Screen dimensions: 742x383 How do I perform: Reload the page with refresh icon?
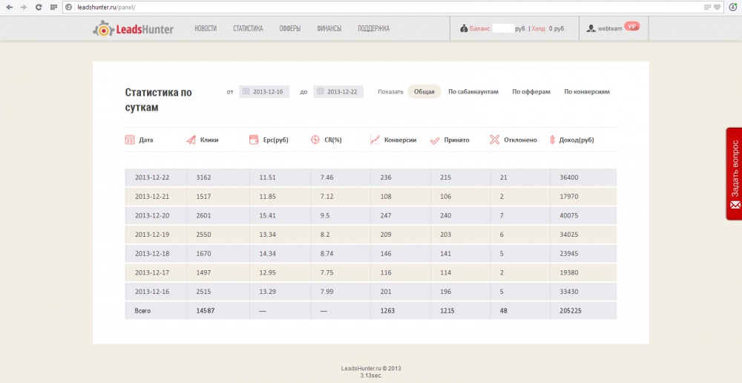tap(39, 7)
